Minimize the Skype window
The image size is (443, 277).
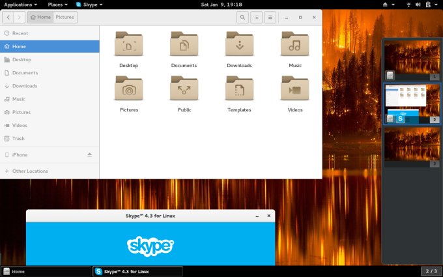tap(257, 216)
